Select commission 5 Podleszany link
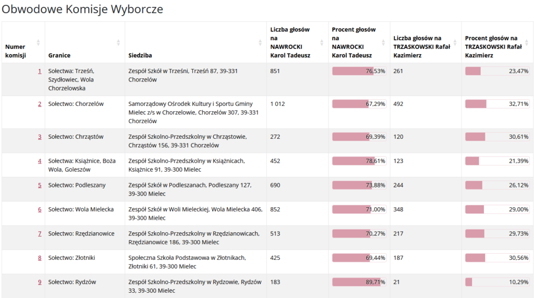Image resolution: width=534 pixels, height=298 pixels. [x=40, y=185]
